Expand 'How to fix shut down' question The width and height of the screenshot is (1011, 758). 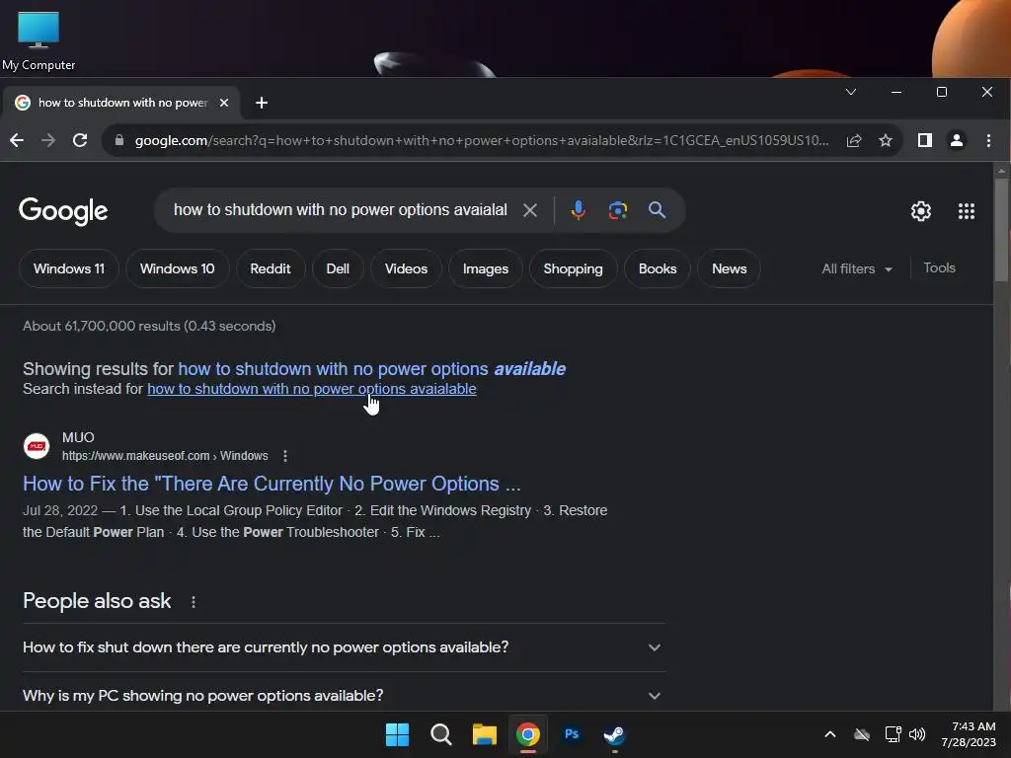[344, 647]
